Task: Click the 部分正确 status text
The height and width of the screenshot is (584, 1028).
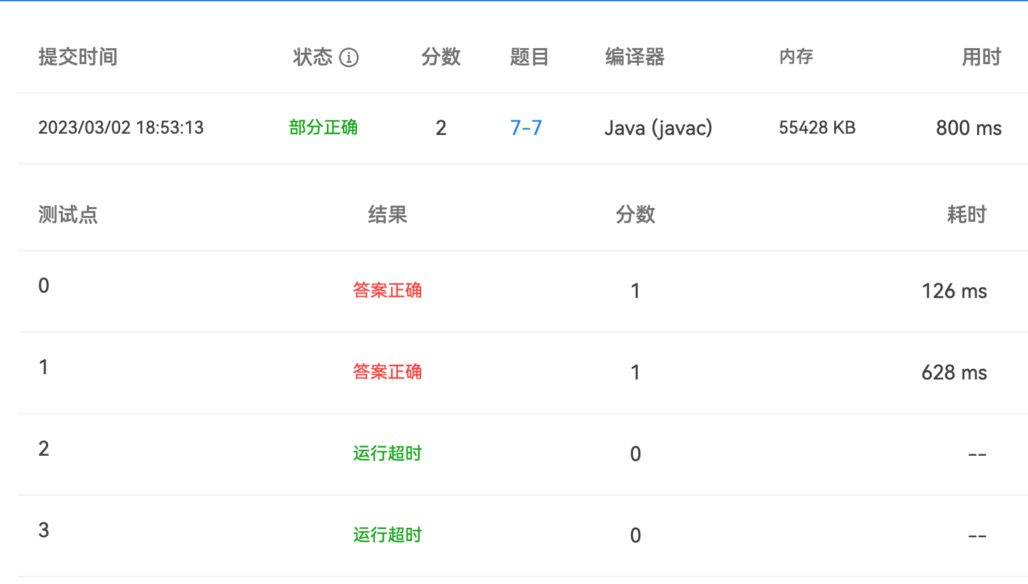Action: (323, 128)
